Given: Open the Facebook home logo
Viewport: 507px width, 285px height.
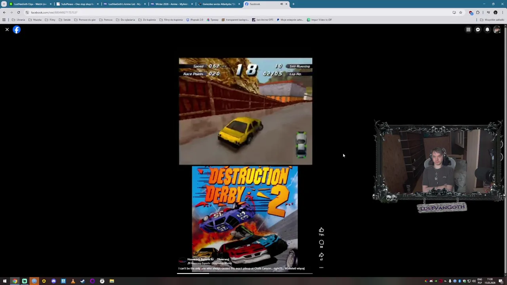Looking at the screenshot, I should [x=17, y=29].
